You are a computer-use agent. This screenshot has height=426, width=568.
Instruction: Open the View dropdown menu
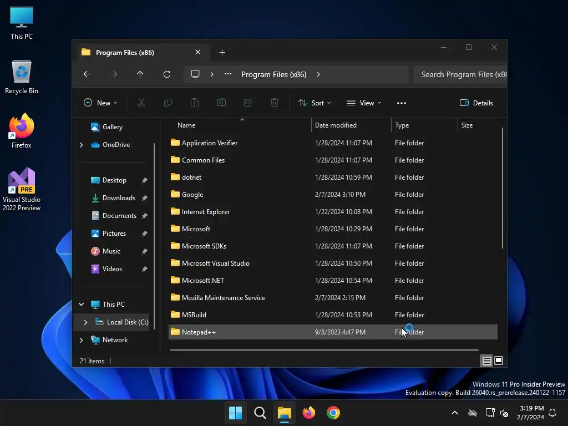[x=364, y=103]
